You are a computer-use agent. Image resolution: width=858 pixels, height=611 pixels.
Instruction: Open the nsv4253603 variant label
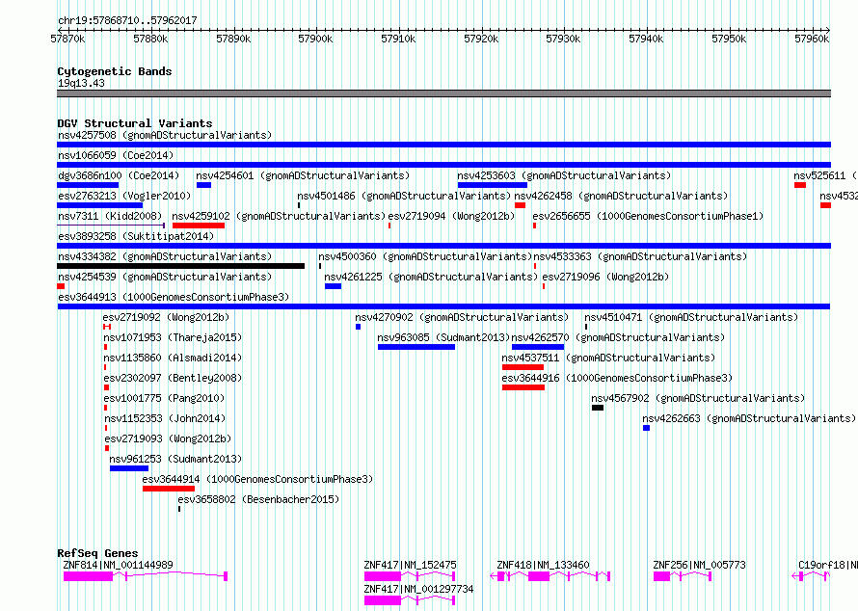(564, 175)
